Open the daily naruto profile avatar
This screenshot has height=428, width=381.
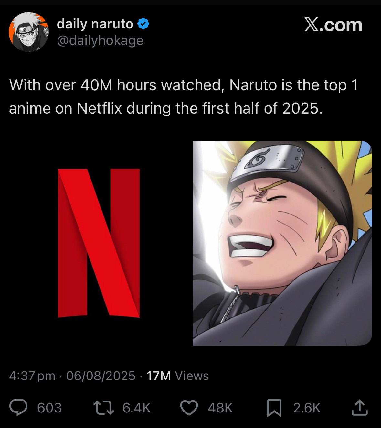tap(29, 32)
